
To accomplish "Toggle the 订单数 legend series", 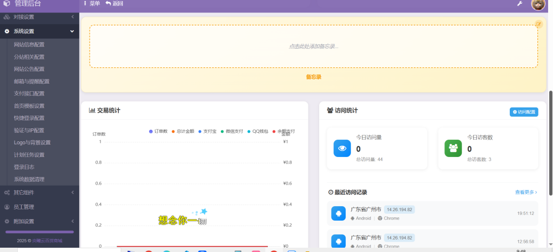I will tap(158, 132).
